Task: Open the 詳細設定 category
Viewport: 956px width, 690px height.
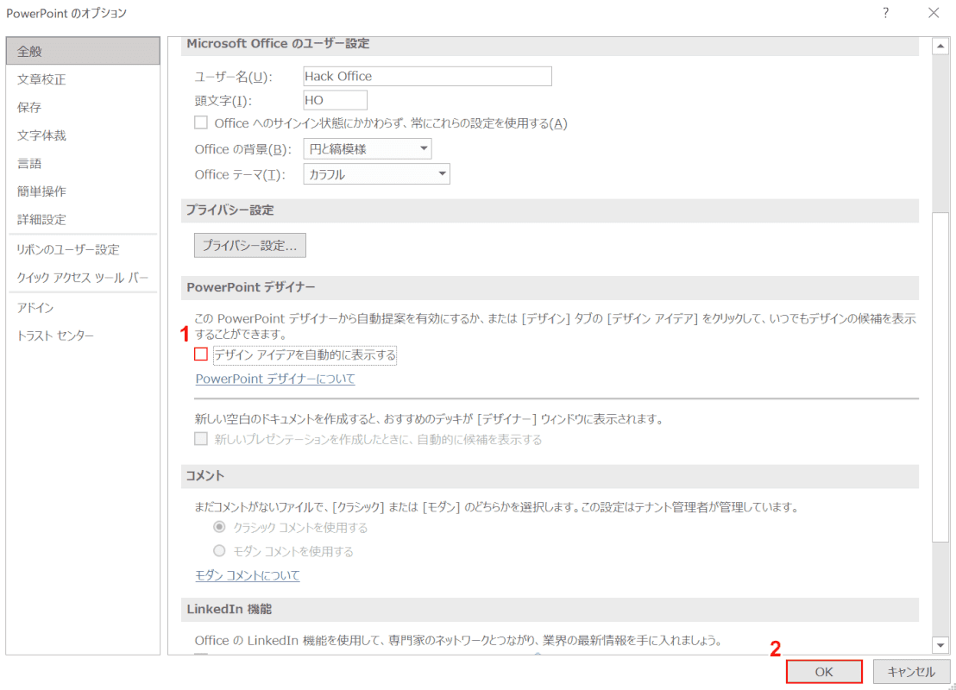Action: pyautogui.click(x=83, y=219)
